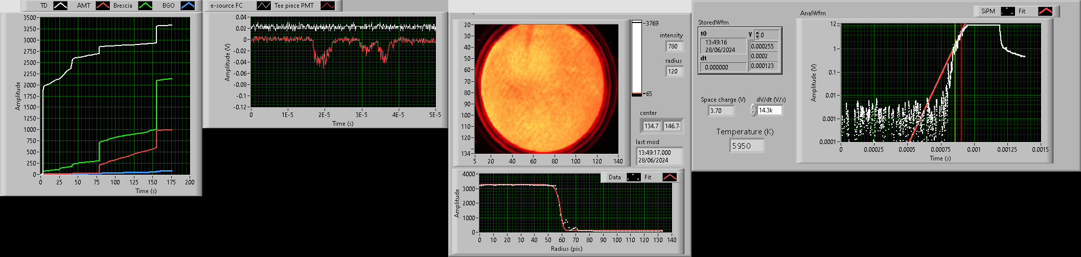Select the radius field showing 120
The image size is (1081, 257).
click(674, 72)
